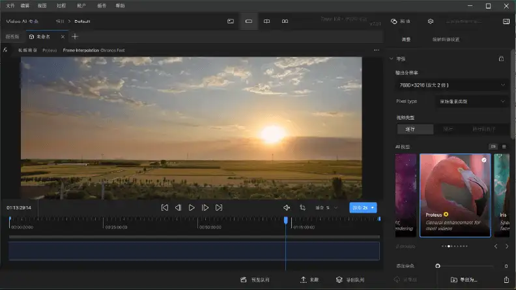Switch to side-by-side comparison view icon
Image resolution: width=516 pixels, height=290 pixels.
(285, 21)
